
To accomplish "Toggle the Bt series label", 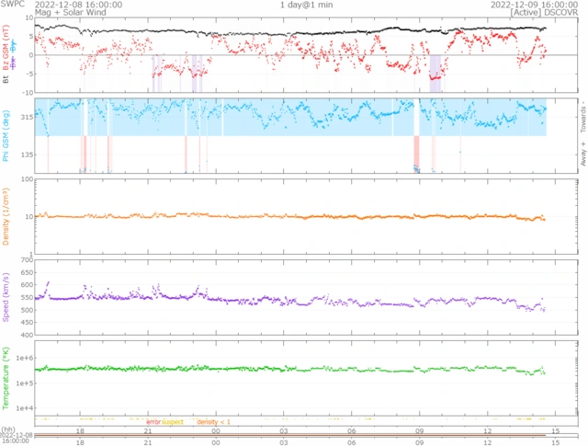I will [6, 79].
